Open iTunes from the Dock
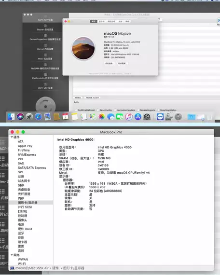 tap(129, 117)
